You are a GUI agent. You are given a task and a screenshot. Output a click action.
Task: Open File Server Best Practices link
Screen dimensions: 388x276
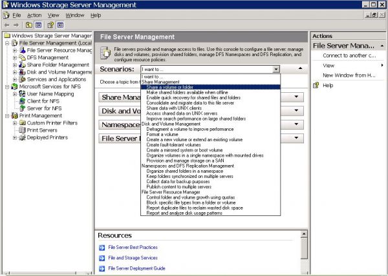coord(133,247)
